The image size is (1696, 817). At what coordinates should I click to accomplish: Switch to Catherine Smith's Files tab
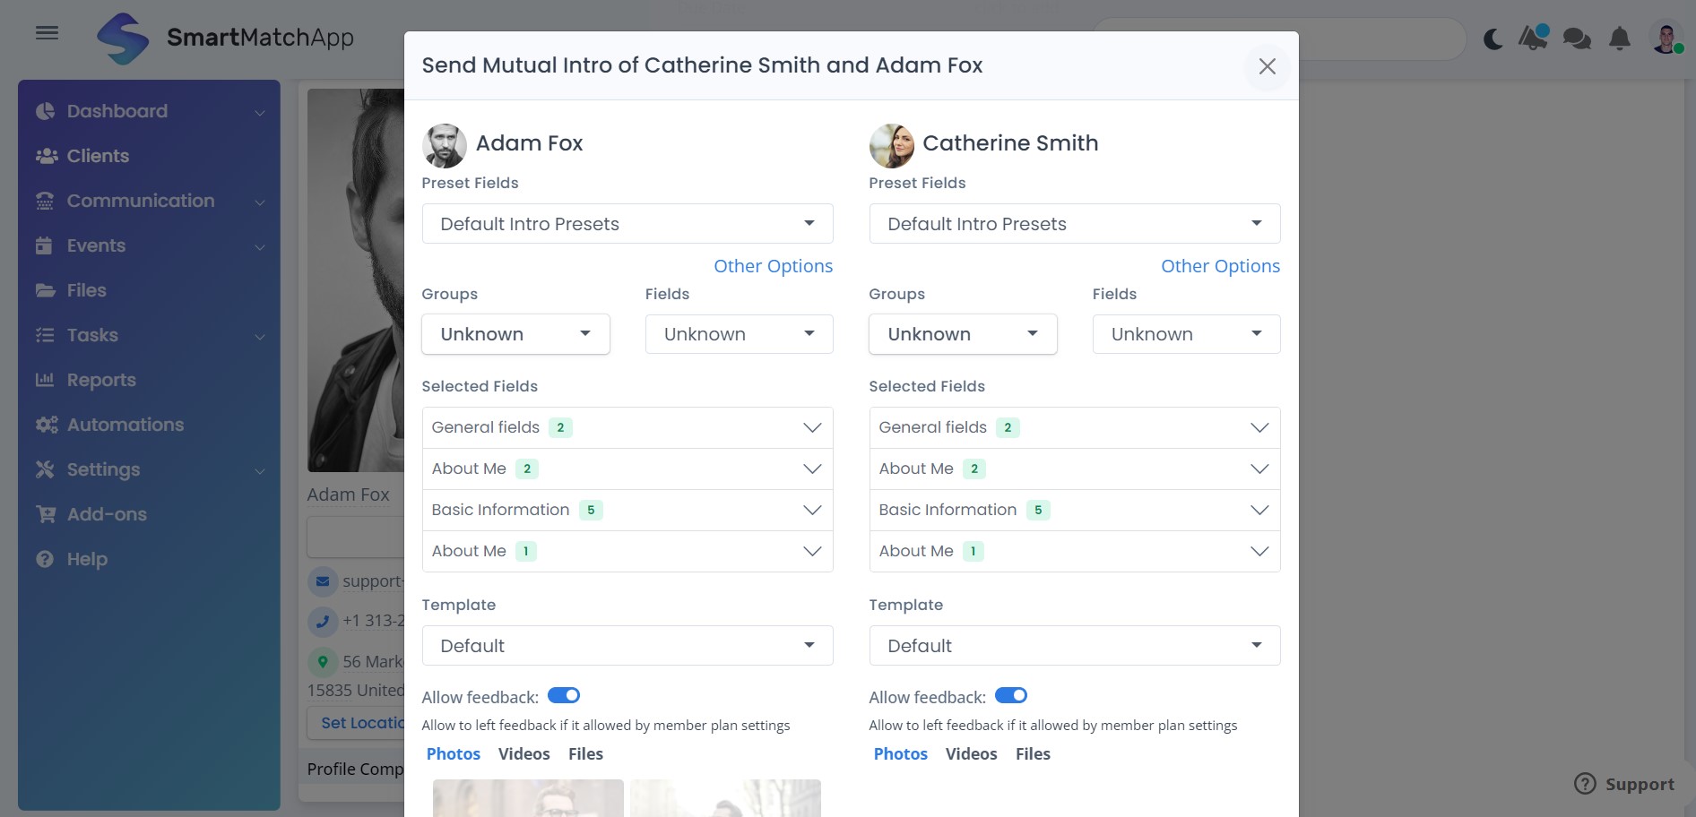pyautogui.click(x=1032, y=754)
